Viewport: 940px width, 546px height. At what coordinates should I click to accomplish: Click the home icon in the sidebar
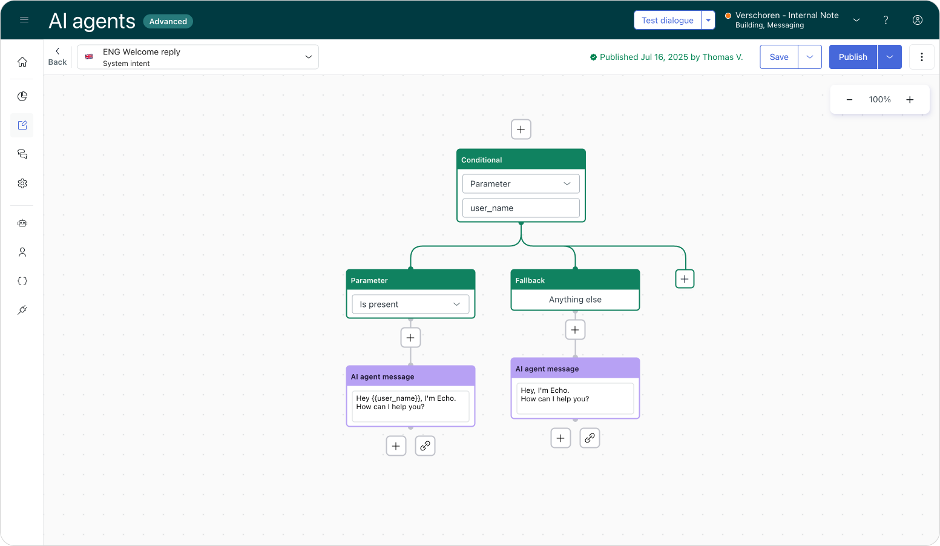(22, 62)
